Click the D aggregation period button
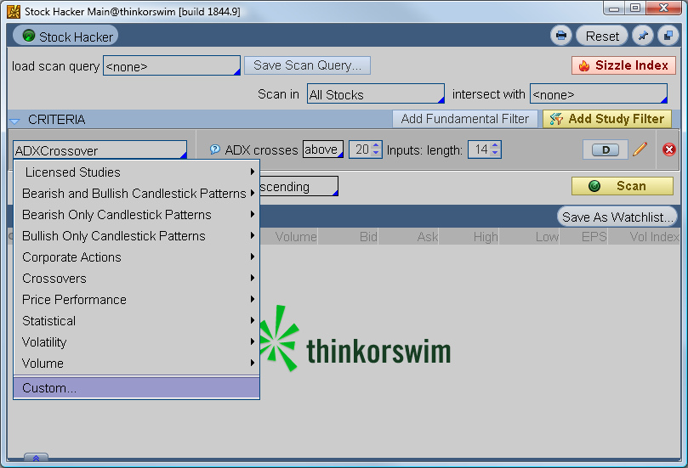 point(606,149)
